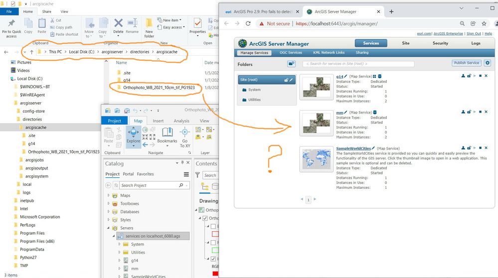The height and width of the screenshot is (278, 498).
Task: Reload the browser page
Action: tap(248, 23)
